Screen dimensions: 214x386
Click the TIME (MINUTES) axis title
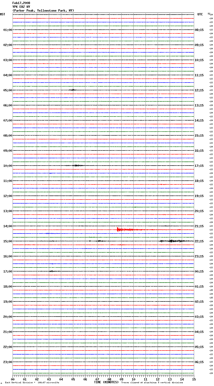[x=106, y=382]
